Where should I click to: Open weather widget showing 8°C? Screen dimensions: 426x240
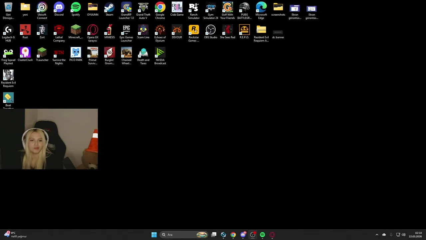click(x=15, y=235)
